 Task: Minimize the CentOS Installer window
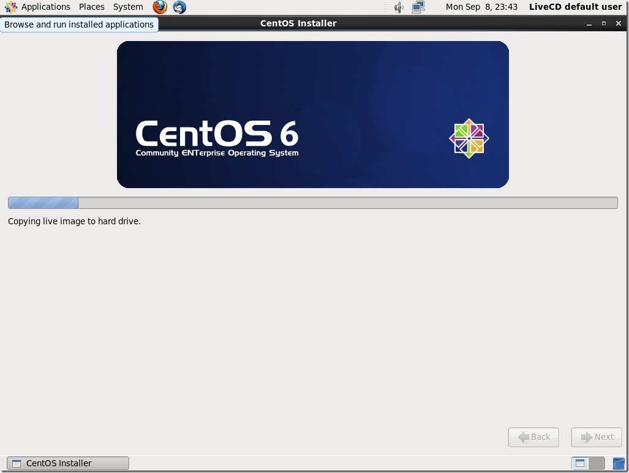(589, 24)
